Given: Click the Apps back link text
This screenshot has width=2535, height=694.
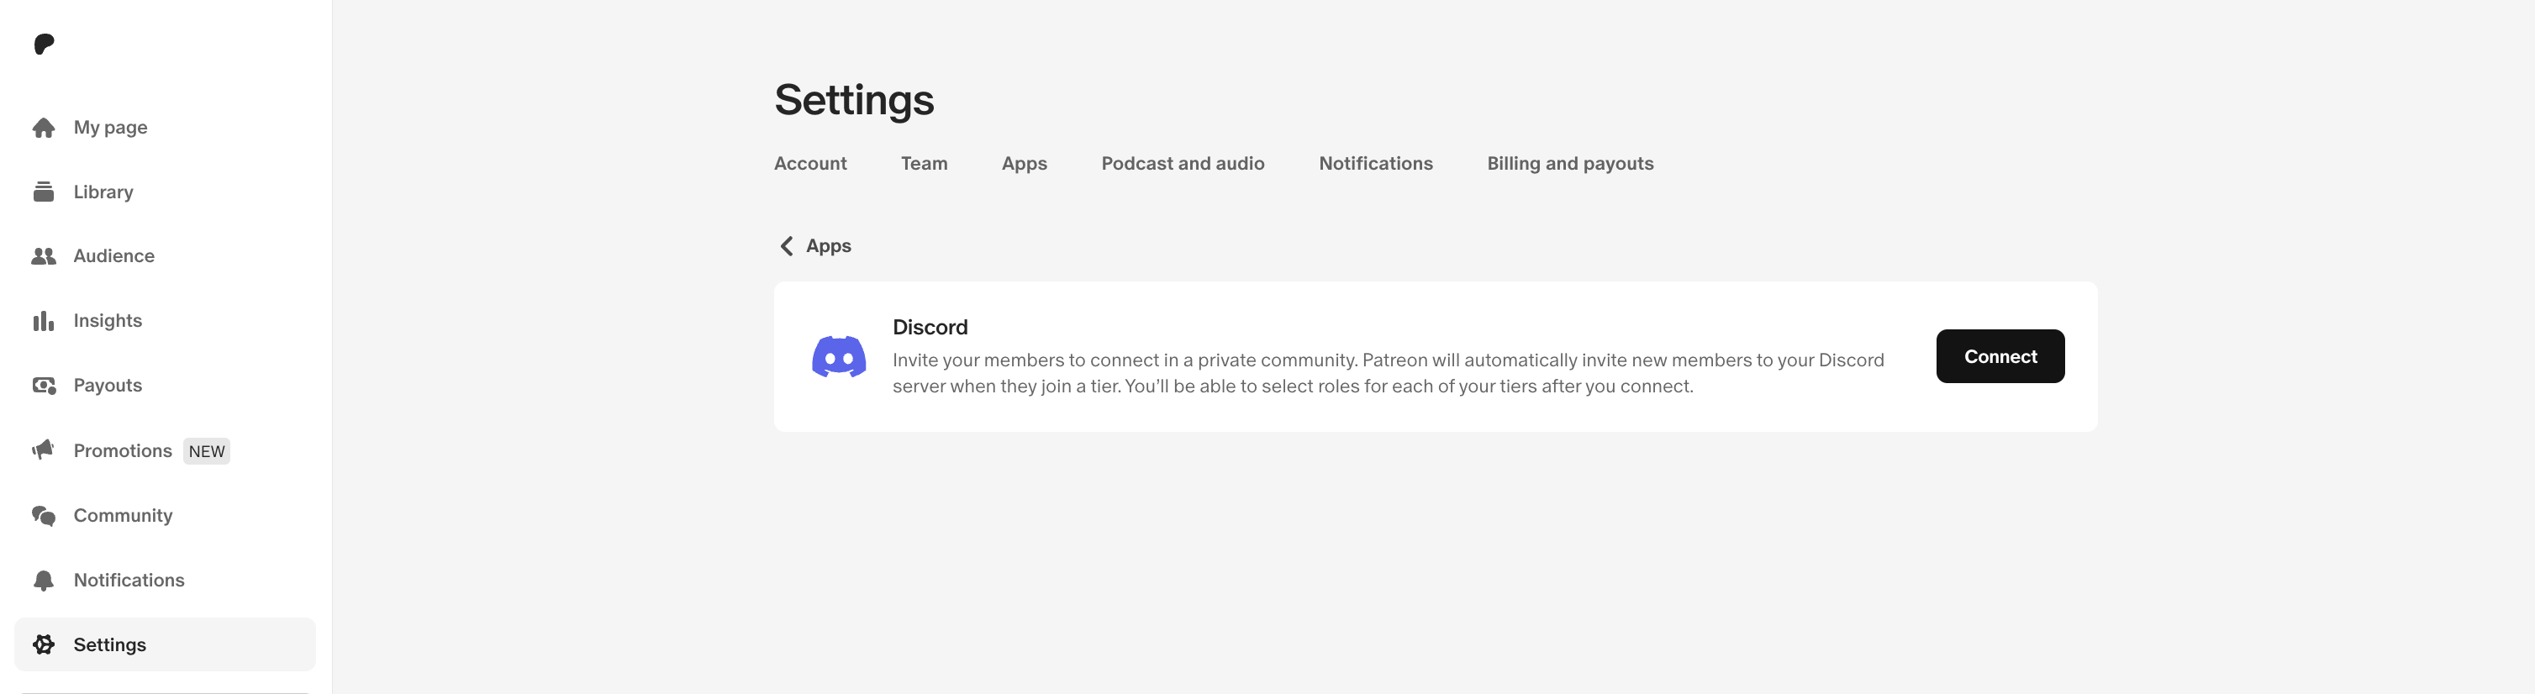Looking at the screenshot, I should point(829,246).
